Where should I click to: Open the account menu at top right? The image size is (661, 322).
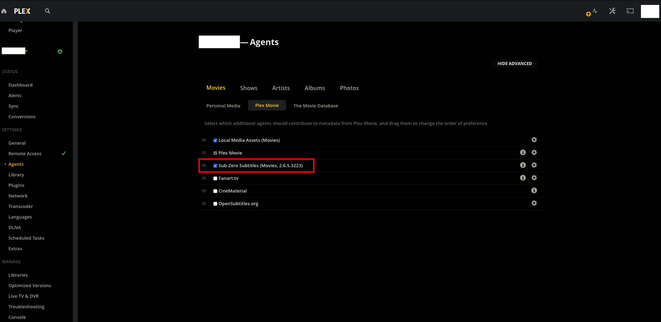650,11
